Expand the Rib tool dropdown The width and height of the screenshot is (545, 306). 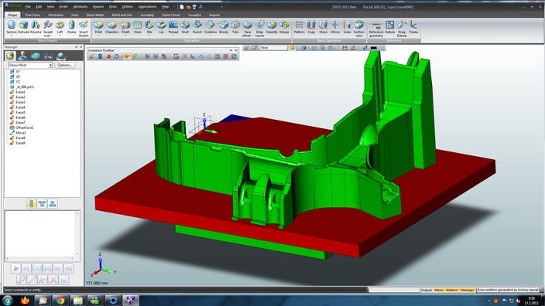click(149, 36)
